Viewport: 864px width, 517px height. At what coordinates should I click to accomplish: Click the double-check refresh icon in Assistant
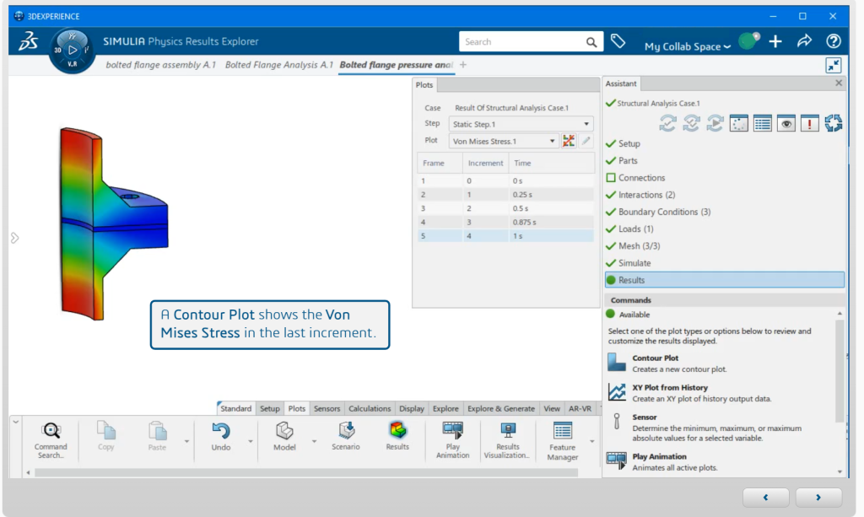pos(692,123)
